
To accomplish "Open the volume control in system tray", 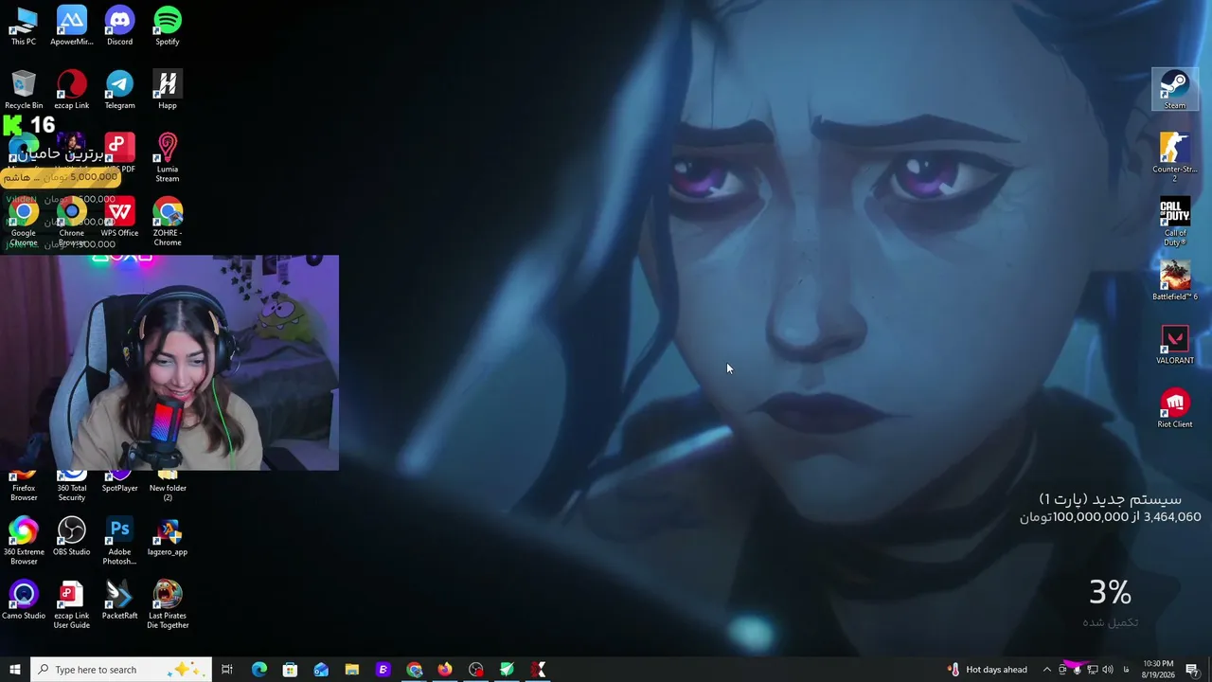I will [1108, 670].
